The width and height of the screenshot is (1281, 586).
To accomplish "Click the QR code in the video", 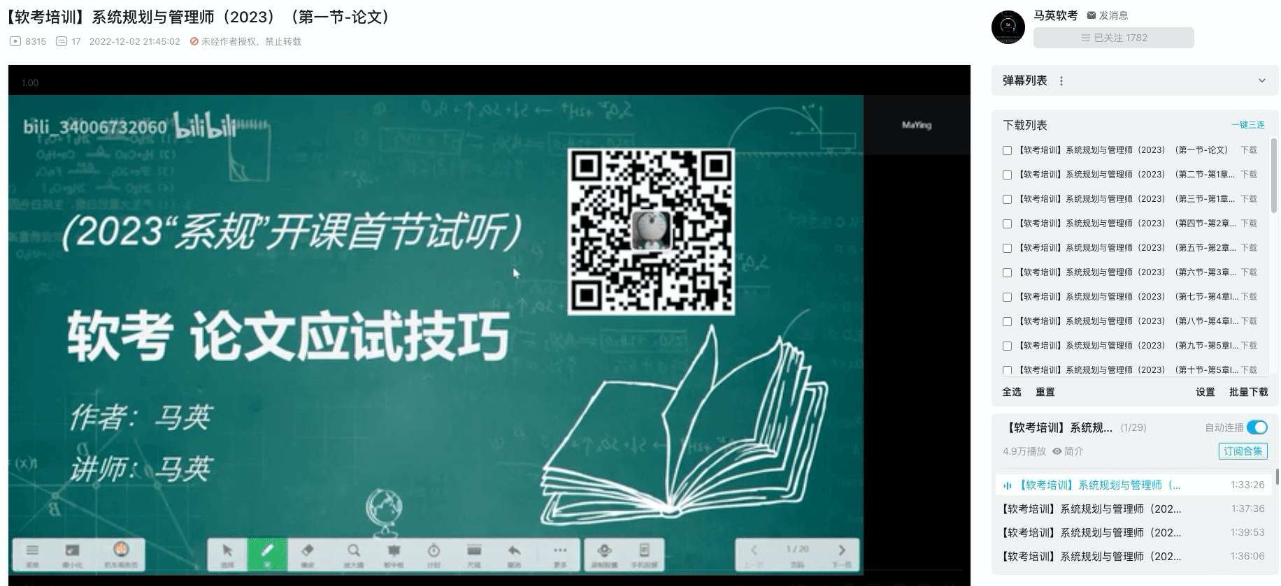I will click(x=650, y=232).
